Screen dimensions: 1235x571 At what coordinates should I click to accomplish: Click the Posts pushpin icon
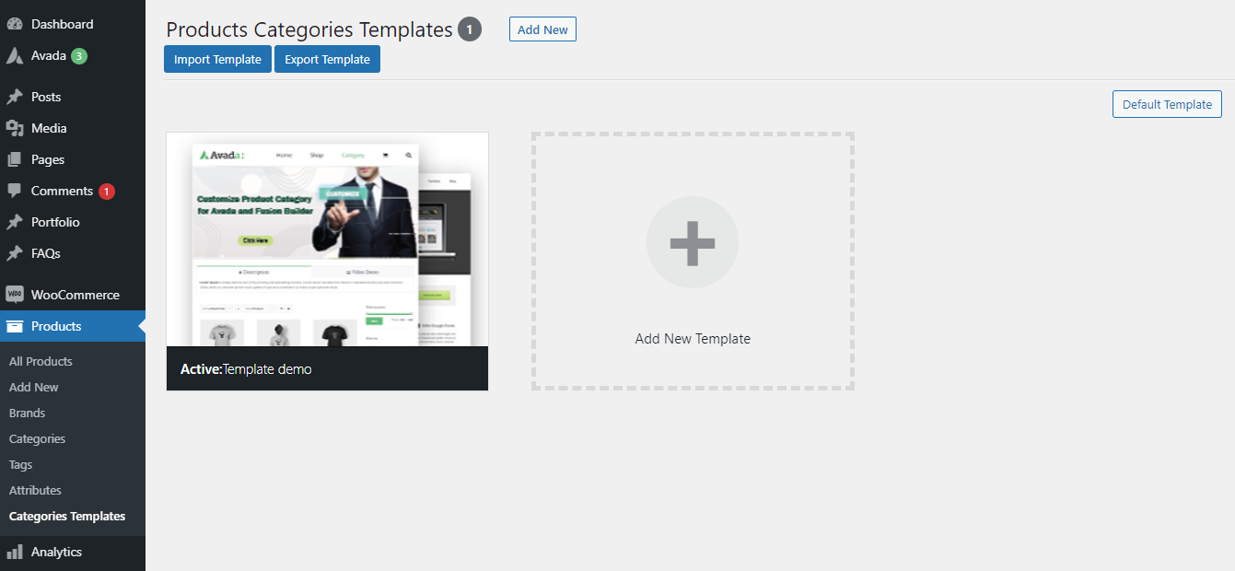pyautogui.click(x=15, y=97)
